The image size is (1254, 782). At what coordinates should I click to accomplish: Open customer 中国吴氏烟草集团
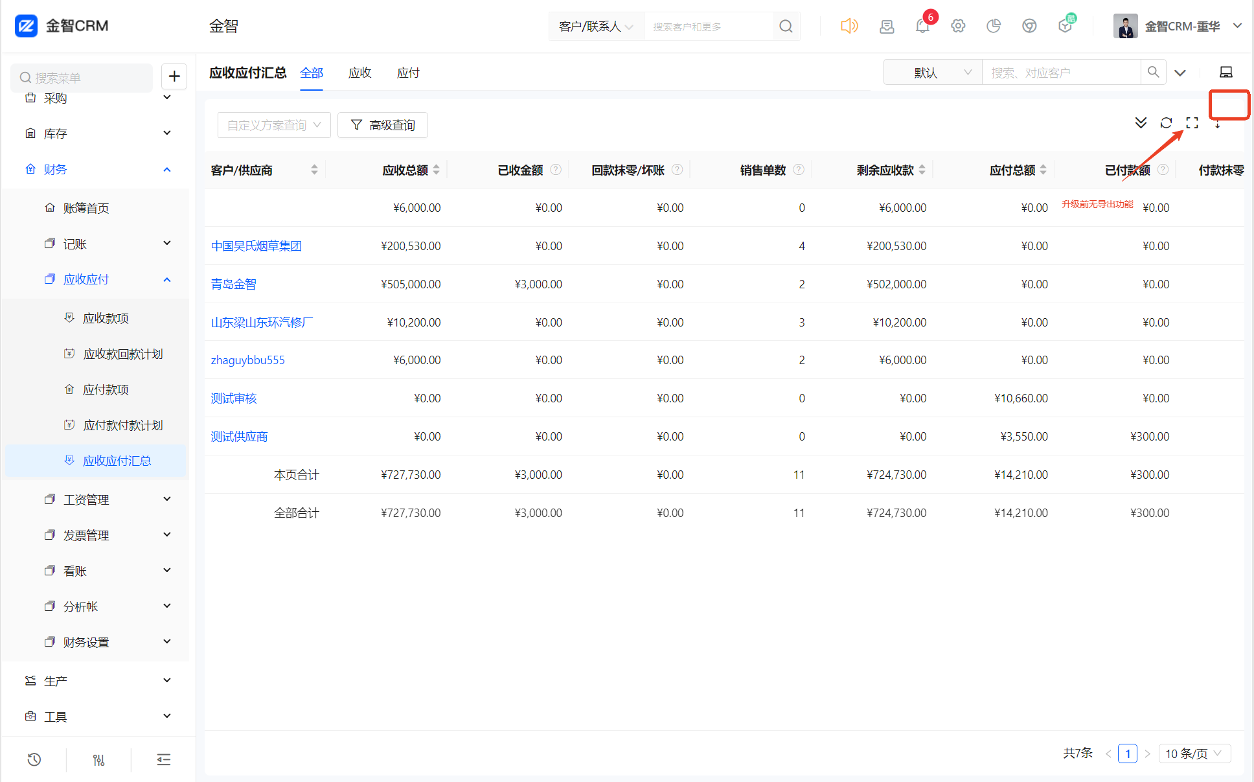pos(256,246)
